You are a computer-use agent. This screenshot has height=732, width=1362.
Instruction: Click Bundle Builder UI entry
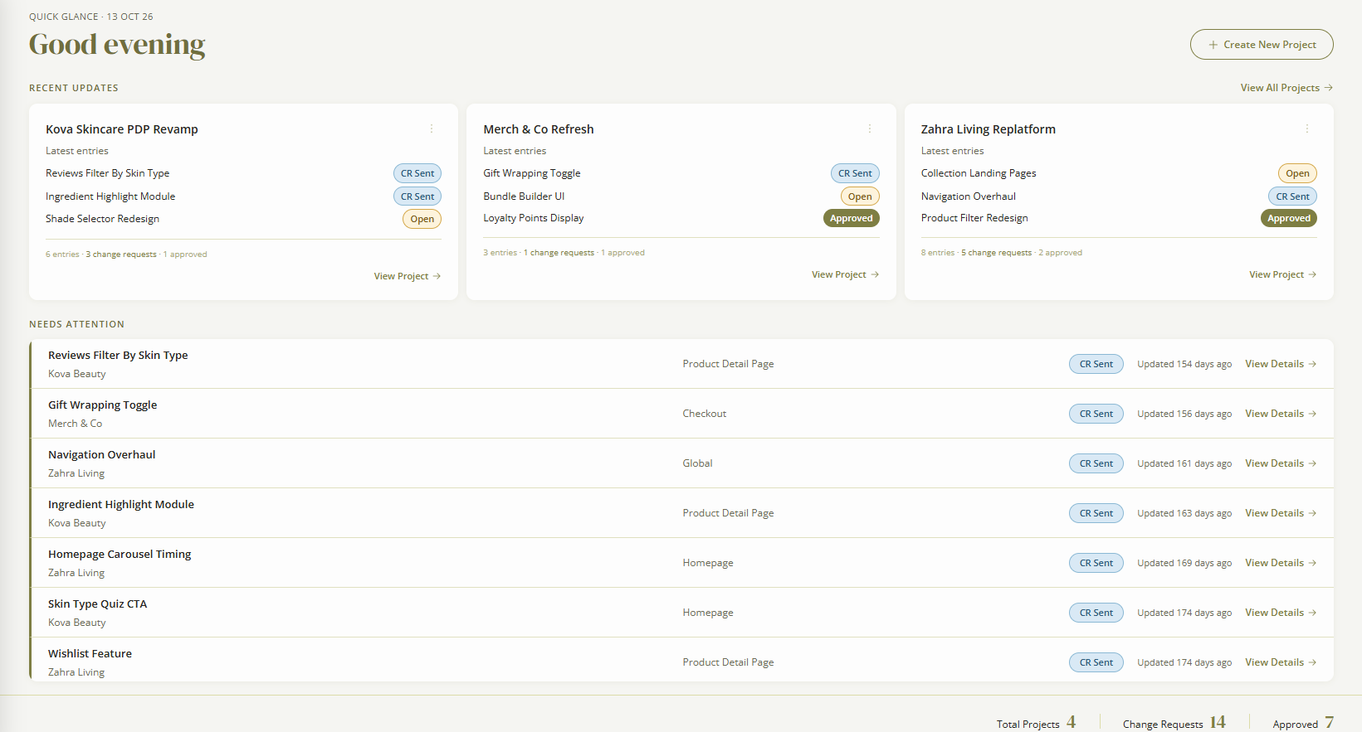(x=524, y=196)
